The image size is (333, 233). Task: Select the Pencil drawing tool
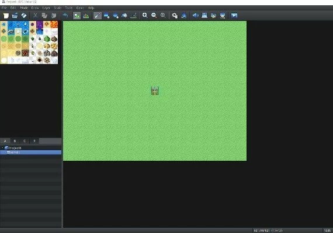click(x=97, y=16)
